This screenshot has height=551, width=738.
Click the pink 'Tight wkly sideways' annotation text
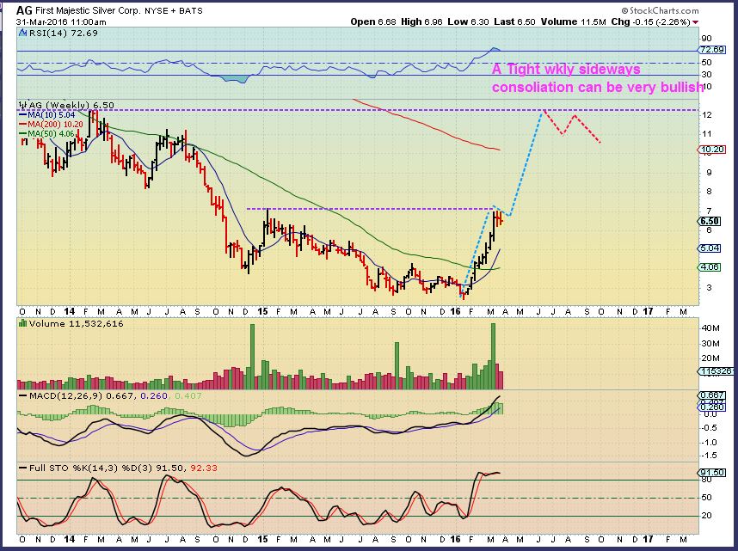click(x=573, y=69)
